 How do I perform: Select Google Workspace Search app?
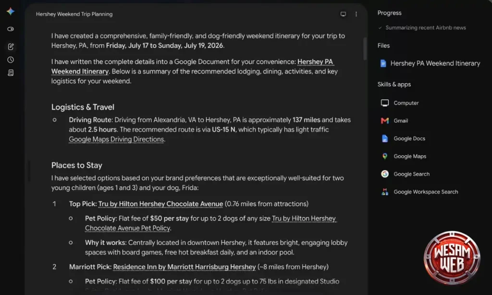pyautogui.click(x=419, y=192)
